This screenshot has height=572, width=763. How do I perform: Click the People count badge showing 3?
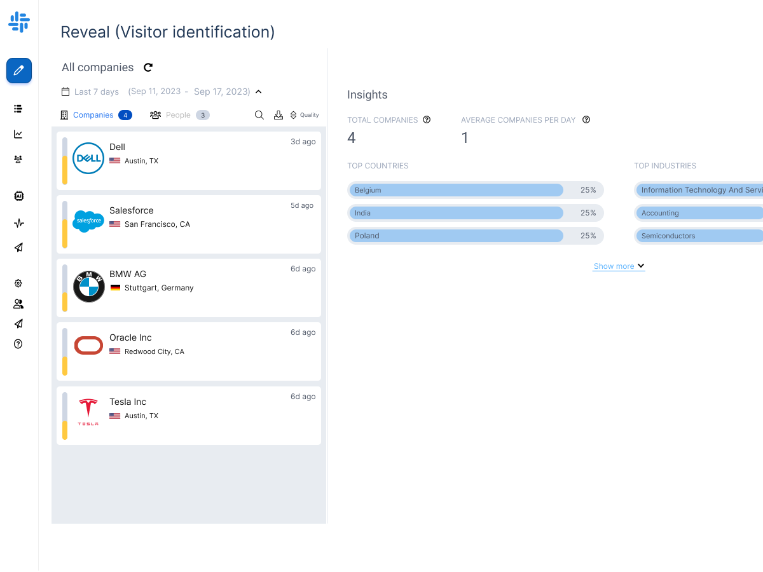[203, 115]
